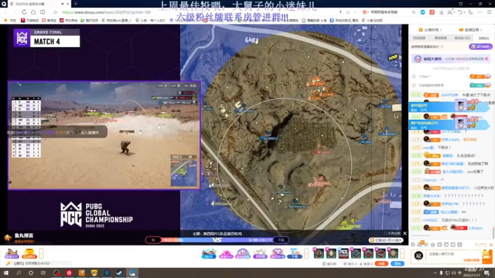Open the browser downloads icon
Viewport: 495px width, 278px height.
tap(441, 12)
